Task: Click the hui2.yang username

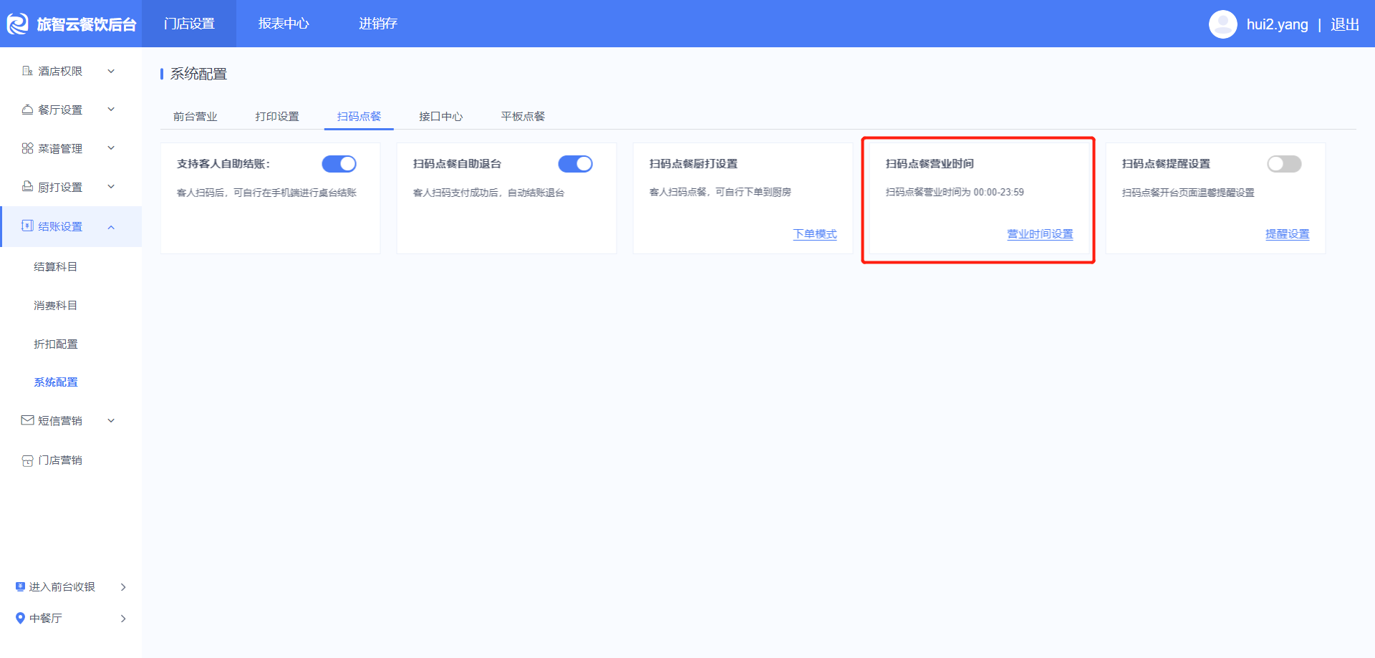Action: (1277, 24)
